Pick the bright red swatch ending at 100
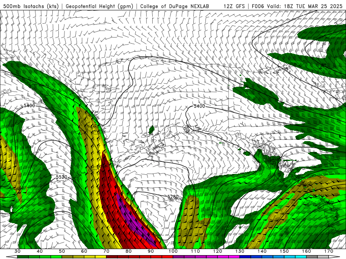This screenshot has height=259, width=346. [167, 257]
